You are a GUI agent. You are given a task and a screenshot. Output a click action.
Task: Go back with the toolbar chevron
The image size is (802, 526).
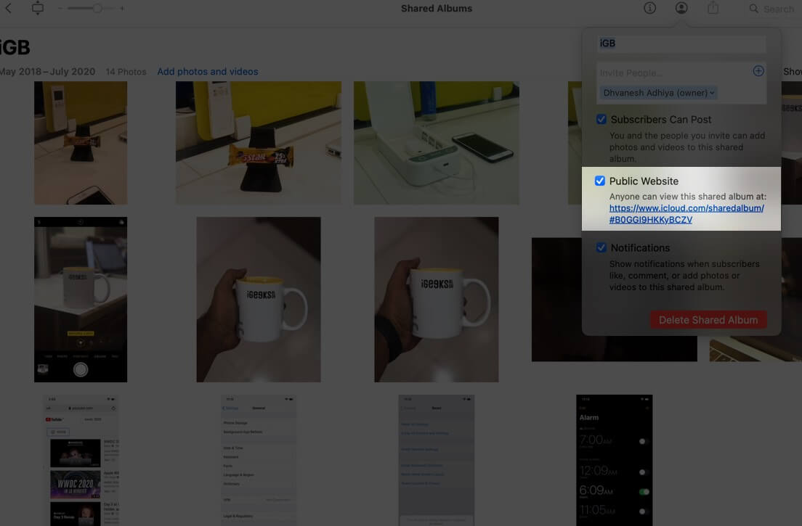pyautogui.click(x=8, y=8)
